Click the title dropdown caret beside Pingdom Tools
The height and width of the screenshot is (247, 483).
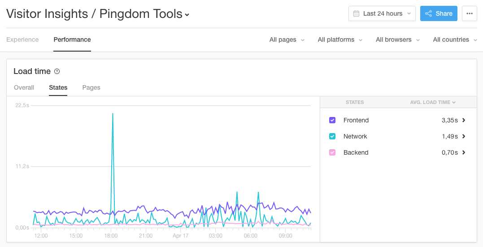pyautogui.click(x=187, y=15)
